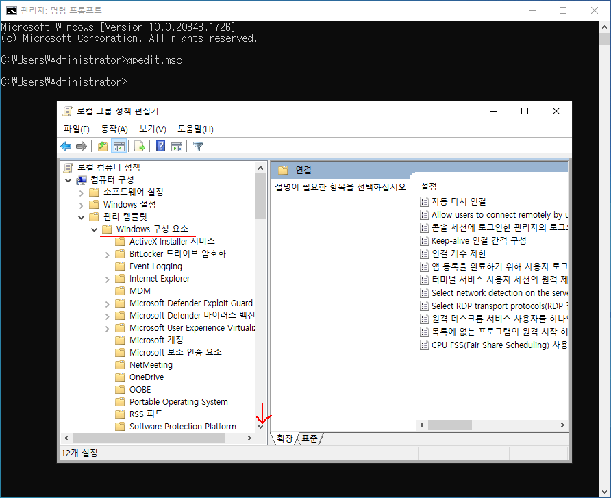Viewport: 611px width, 498px height.
Task: Select the ActiveX Installer 서비스 folder
Action: (x=172, y=242)
